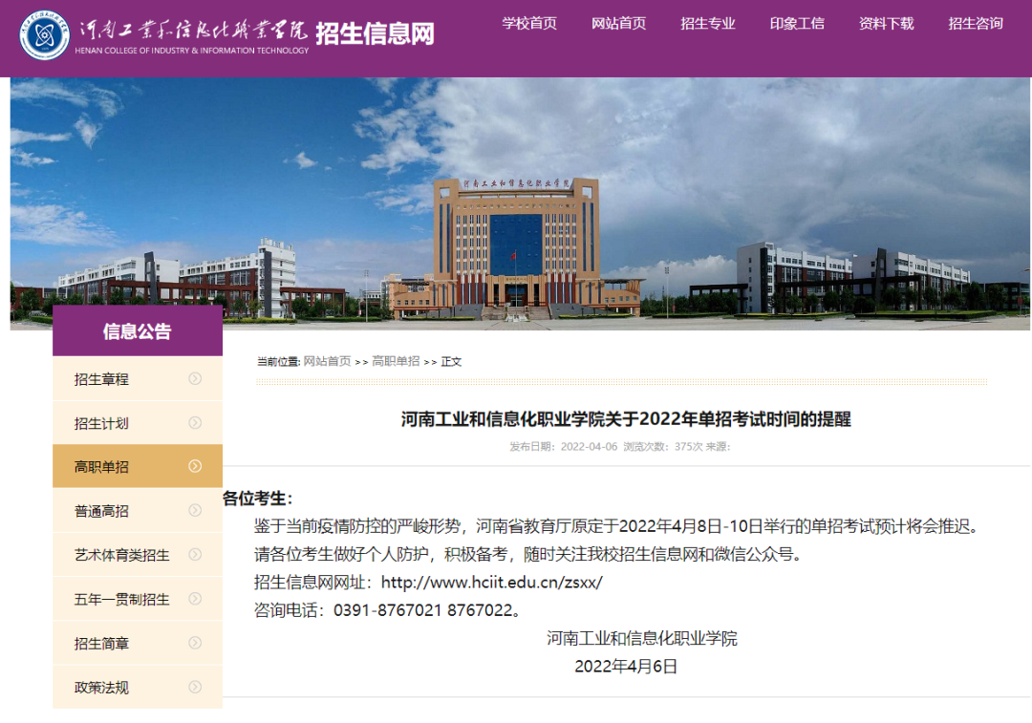Click arrow icon beside 普通高招
Screen dimensions: 1032x723
coord(195,510)
